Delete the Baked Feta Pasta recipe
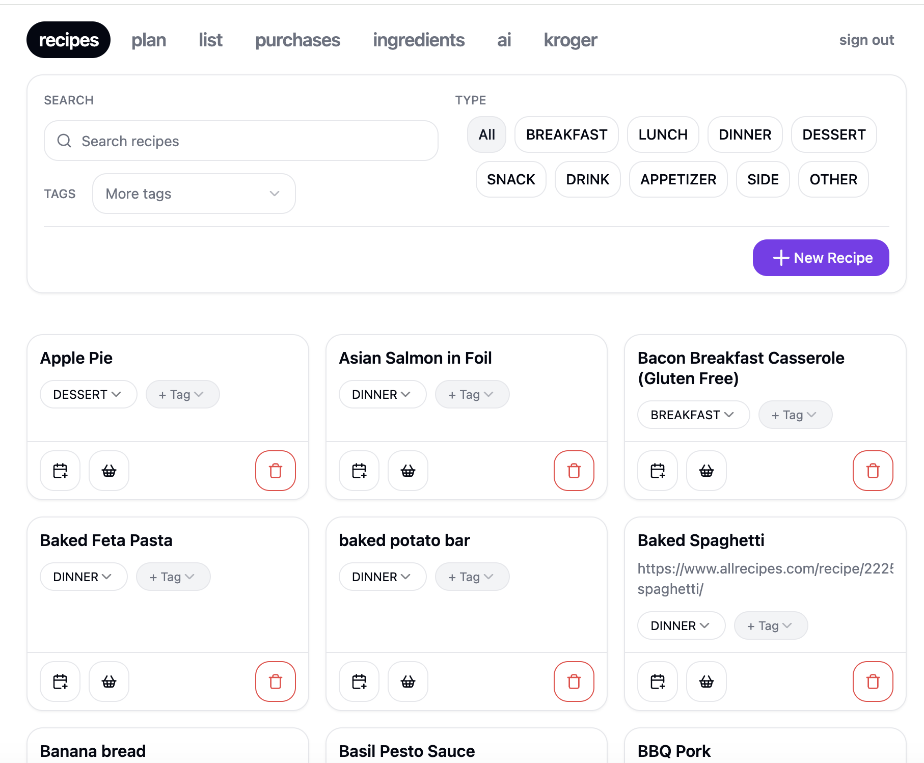This screenshot has width=924, height=763. (275, 682)
